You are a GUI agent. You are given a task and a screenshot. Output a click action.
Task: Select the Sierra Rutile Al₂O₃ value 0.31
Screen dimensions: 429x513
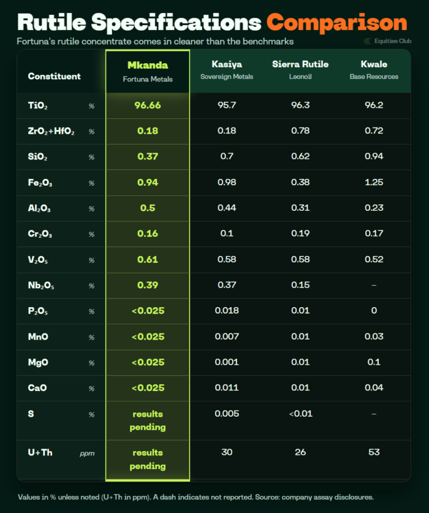click(x=300, y=207)
